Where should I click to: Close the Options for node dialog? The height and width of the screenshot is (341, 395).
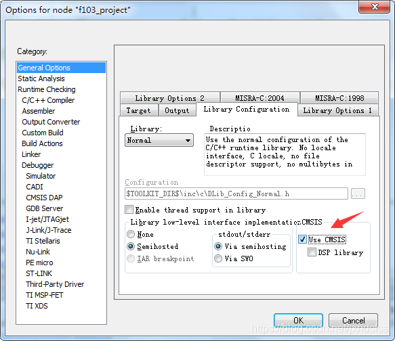[x=375, y=7]
